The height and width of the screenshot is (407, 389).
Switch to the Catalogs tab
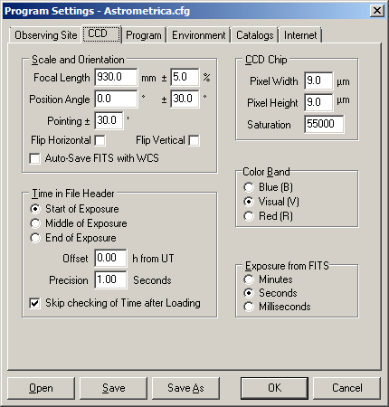[x=255, y=35]
